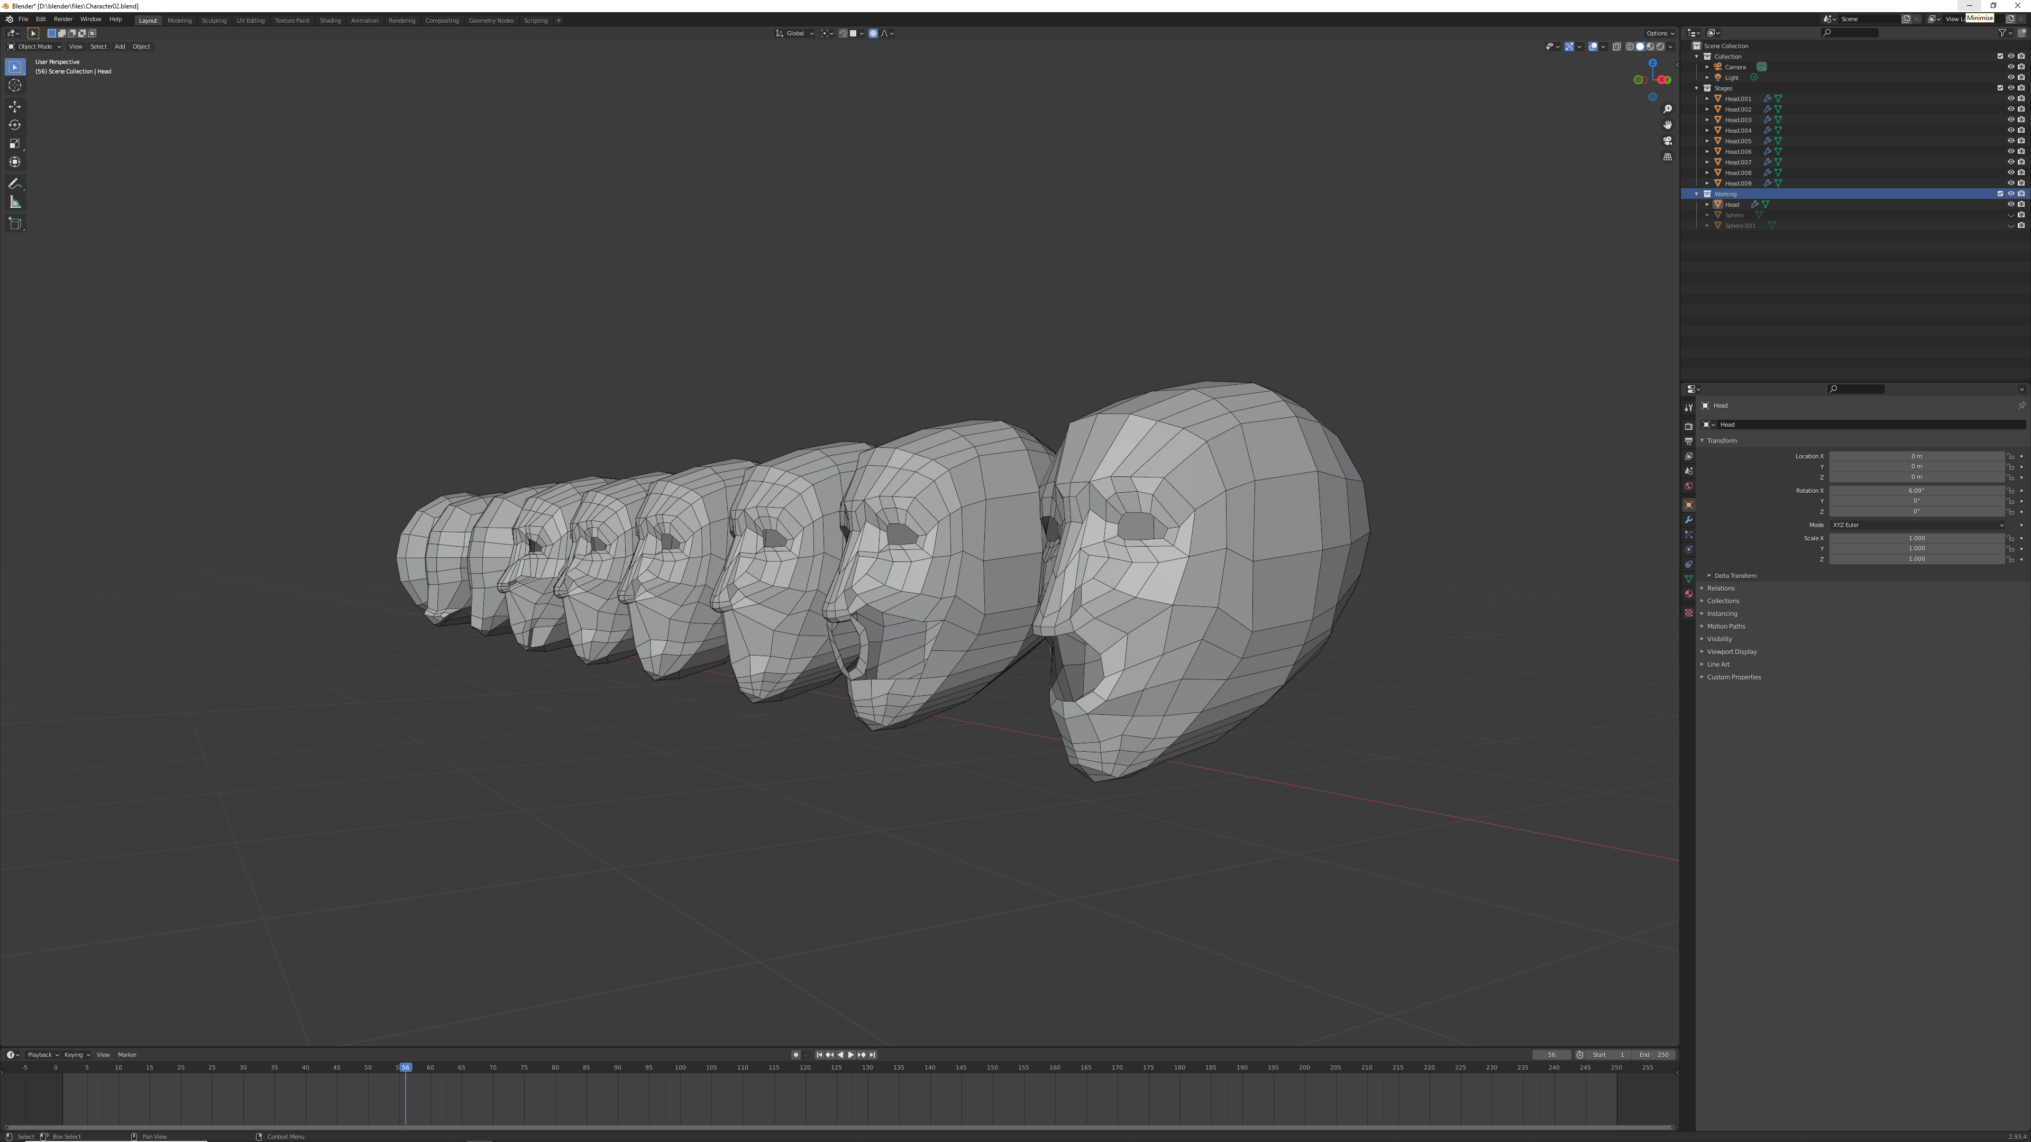Select the Cursor tool in the viewport toolbar
The image size is (2031, 1142).
coord(15,85)
